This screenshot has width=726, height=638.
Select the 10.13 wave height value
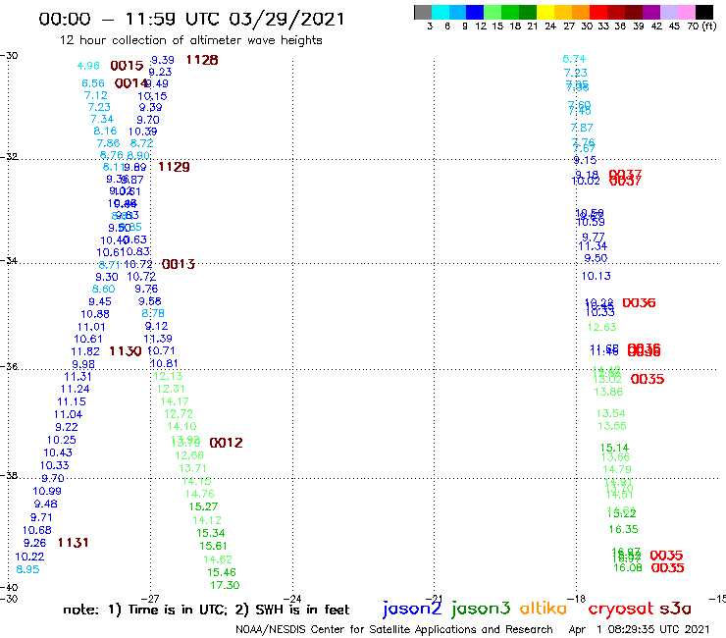[x=596, y=276]
